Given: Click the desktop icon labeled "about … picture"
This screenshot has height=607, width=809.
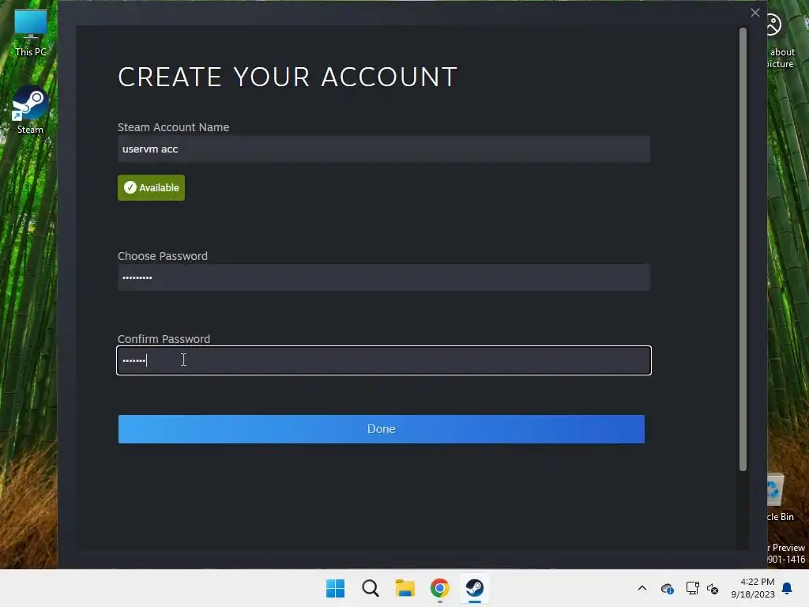Looking at the screenshot, I should click(780, 41).
